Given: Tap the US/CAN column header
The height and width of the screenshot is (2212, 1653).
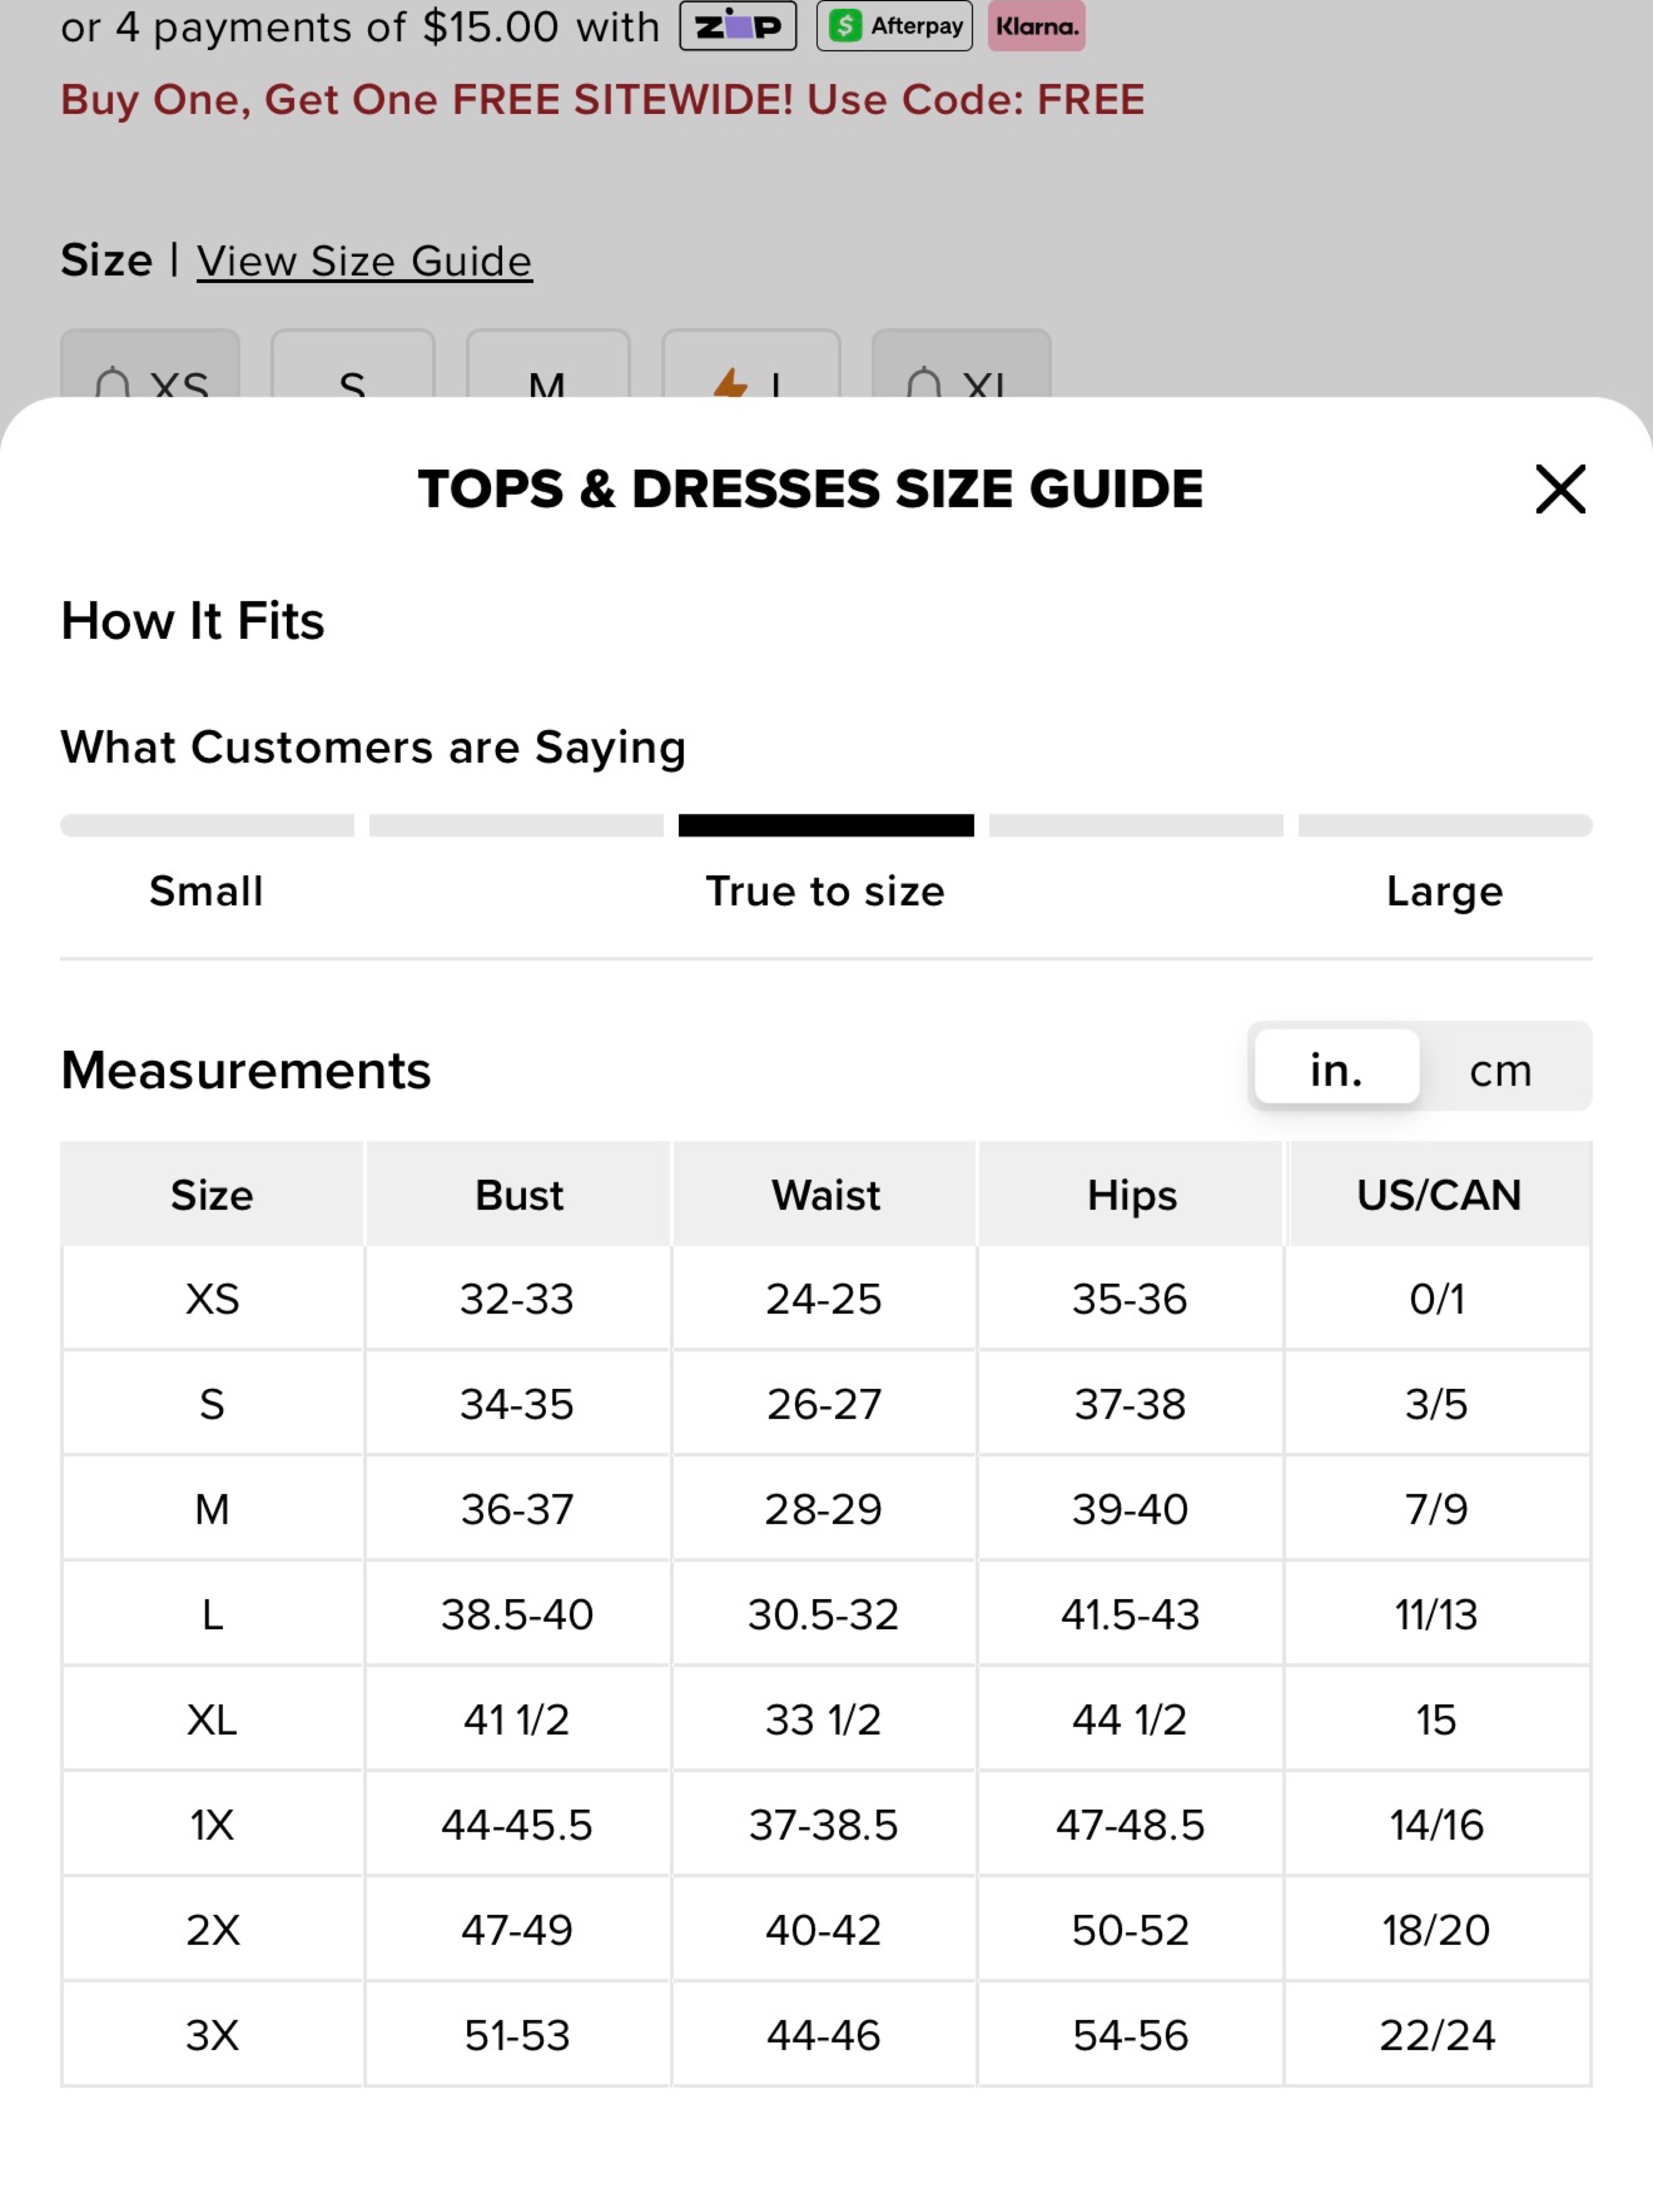Looking at the screenshot, I should point(1438,1194).
